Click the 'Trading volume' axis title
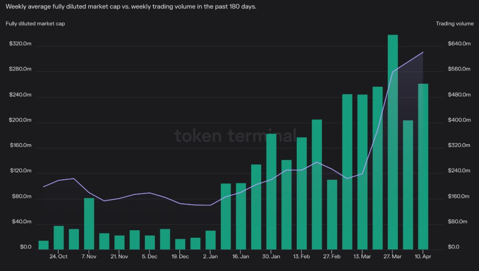The image size is (479, 271). pos(455,23)
